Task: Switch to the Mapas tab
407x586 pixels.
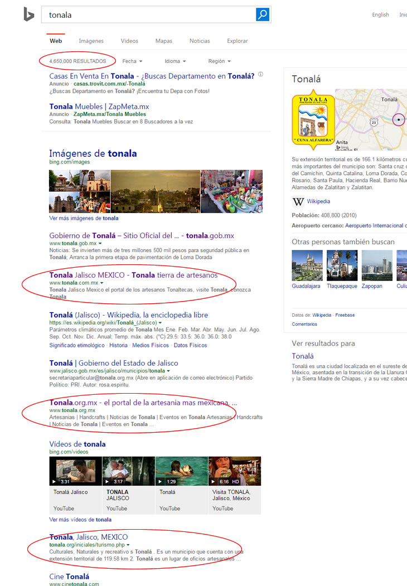Action: click(163, 41)
